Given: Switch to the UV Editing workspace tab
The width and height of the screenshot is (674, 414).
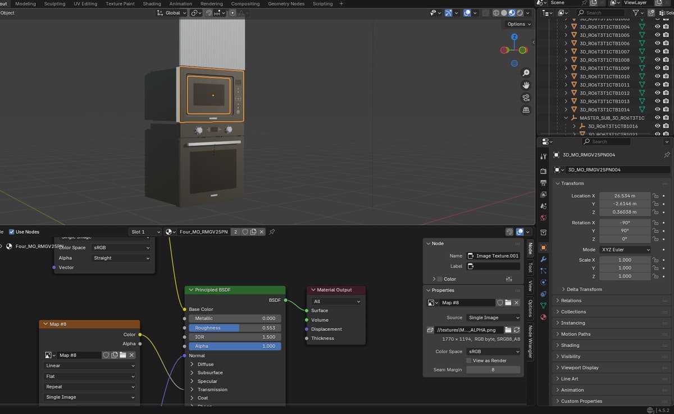Looking at the screenshot, I should 85,3.
